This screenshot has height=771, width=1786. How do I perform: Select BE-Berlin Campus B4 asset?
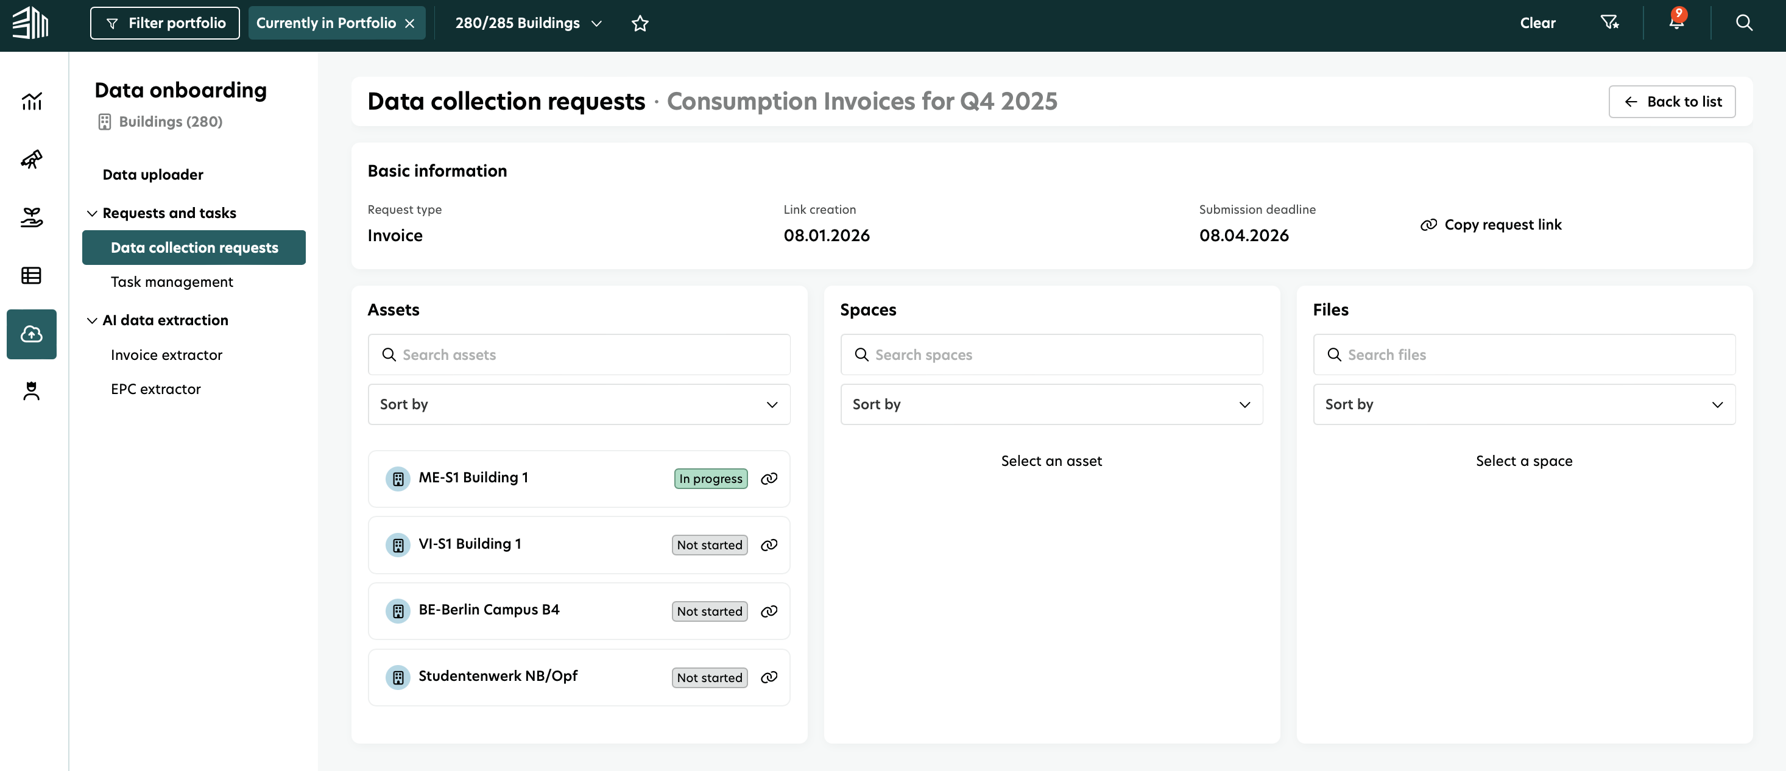(579, 611)
